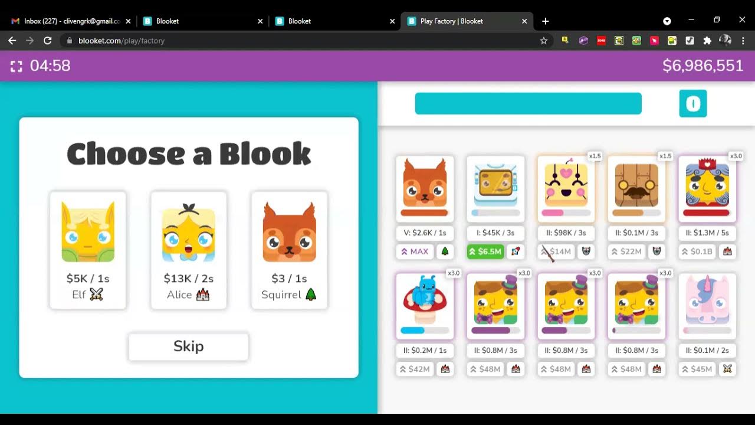Click the $6.5M upgrade button
Image resolution: width=755 pixels, height=425 pixels.
485,251
